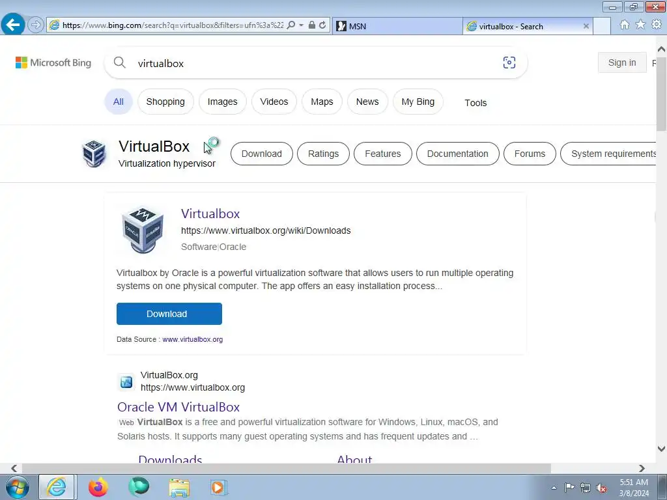Click the browser forward arrow button

pyautogui.click(x=36, y=25)
